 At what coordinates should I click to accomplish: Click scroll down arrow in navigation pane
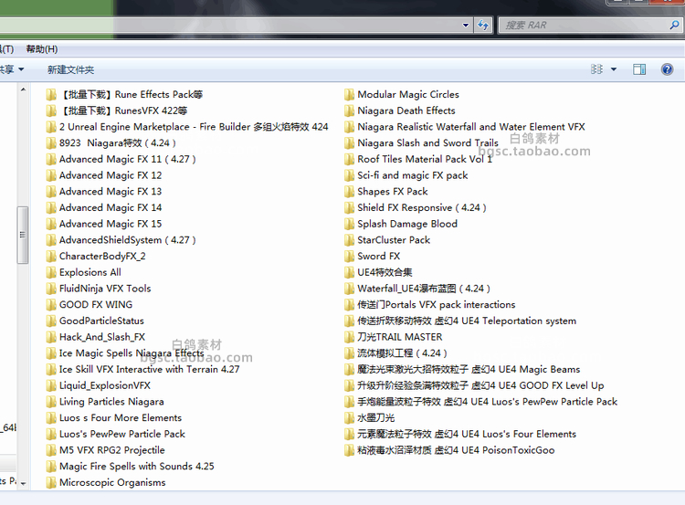coord(23,484)
